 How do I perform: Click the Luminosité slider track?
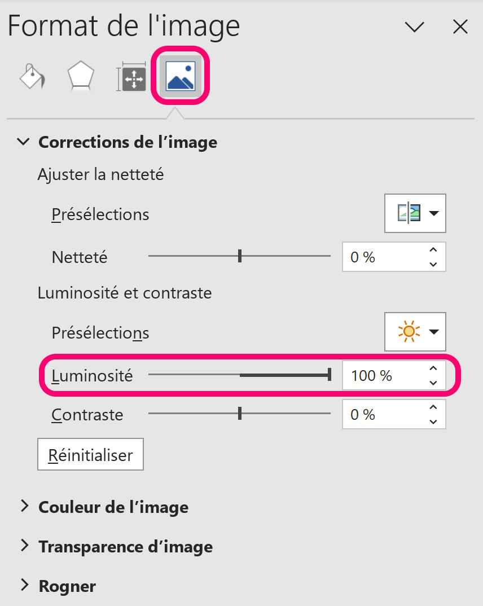coord(240,375)
